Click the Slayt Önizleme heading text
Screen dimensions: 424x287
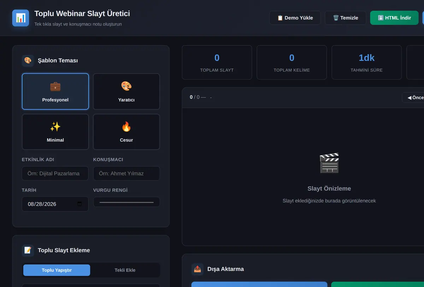(x=329, y=189)
